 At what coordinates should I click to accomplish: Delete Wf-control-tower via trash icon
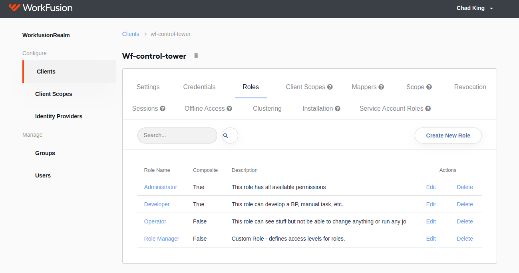[196, 56]
